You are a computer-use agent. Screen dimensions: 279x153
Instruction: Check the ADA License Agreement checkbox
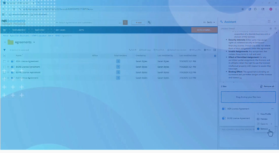5,62
